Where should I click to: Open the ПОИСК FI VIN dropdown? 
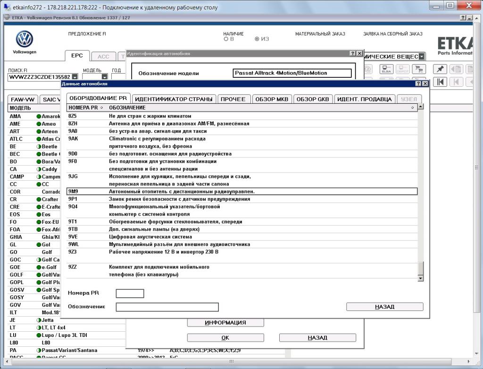pos(75,77)
